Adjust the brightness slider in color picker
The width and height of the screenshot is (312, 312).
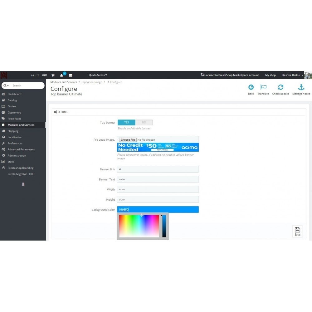pyautogui.click(x=164, y=226)
